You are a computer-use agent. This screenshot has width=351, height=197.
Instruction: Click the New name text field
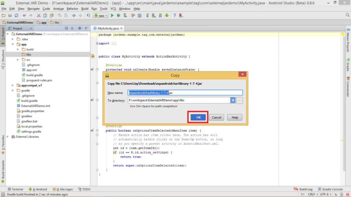(185, 93)
